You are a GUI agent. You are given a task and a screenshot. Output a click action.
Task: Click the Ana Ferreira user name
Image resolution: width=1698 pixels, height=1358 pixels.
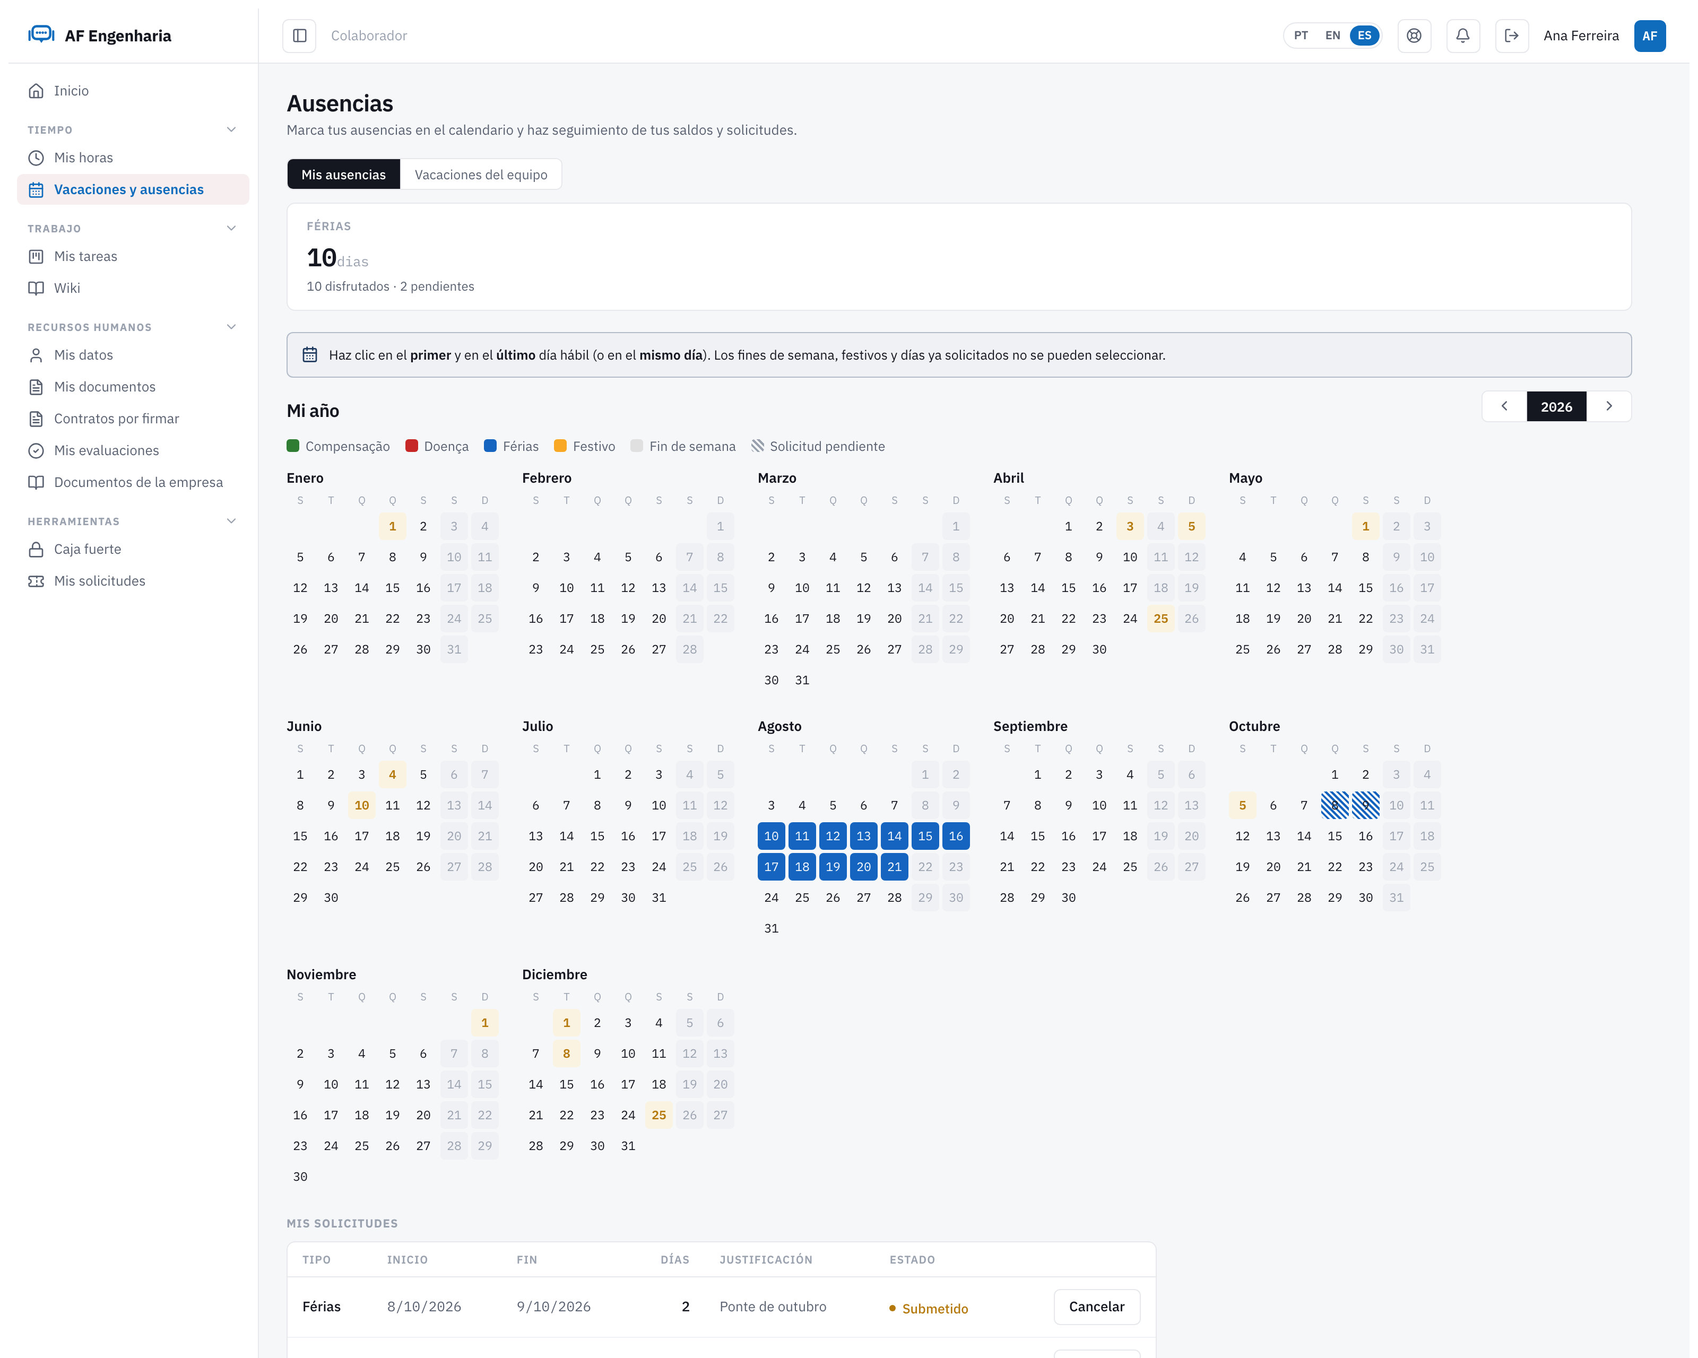pyautogui.click(x=1581, y=36)
